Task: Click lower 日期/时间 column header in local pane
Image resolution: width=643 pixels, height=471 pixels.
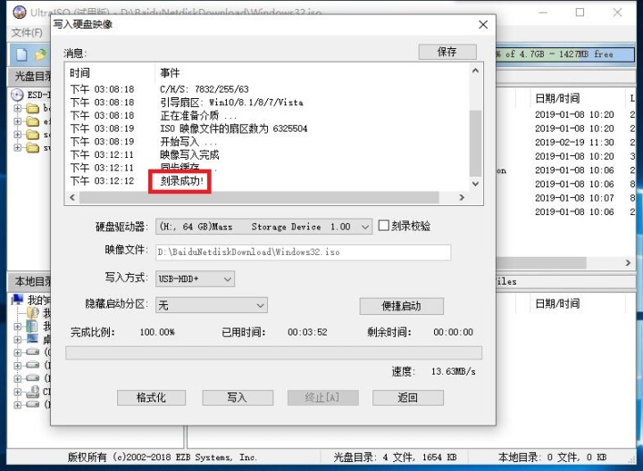Action: (557, 303)
